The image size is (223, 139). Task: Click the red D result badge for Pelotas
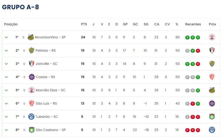click(x=198, y=50)
